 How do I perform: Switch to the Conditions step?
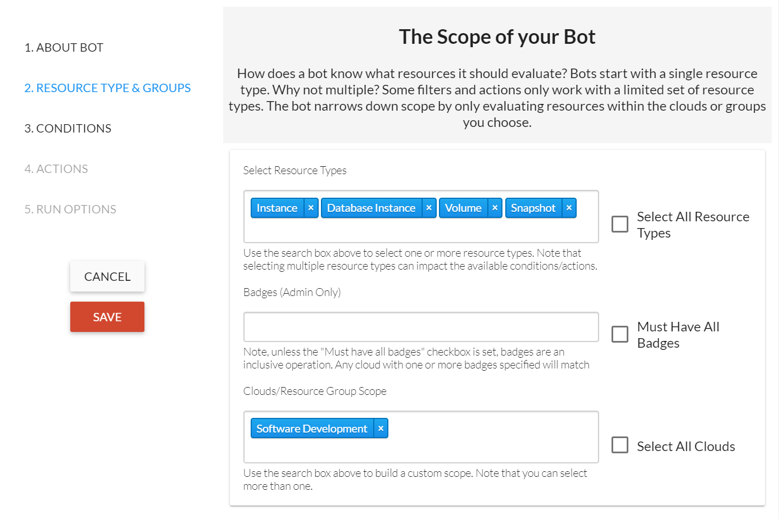click(68, 129)
